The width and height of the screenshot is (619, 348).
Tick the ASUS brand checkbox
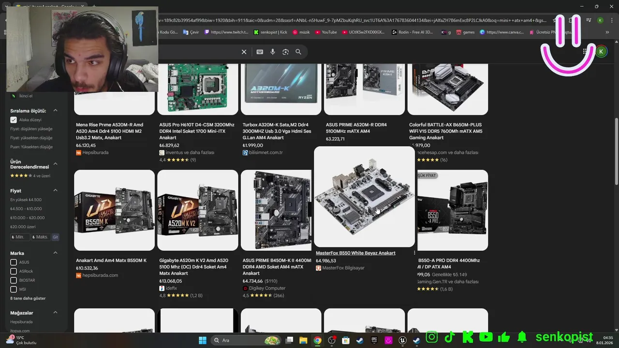[14, 262]
